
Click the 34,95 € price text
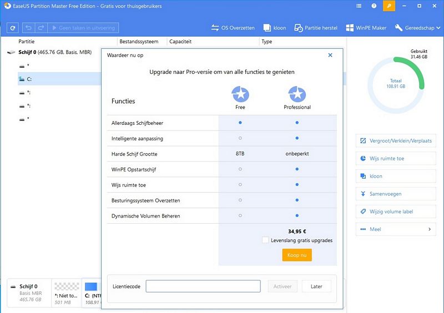[297, 231]
